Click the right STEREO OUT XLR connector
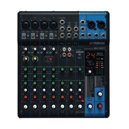Screen dimensions: 129x129 point(101,25)
